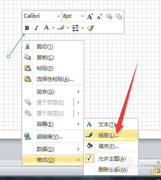
Task: Select 线条(L)... in the format submenu
Action: [111, 135]
